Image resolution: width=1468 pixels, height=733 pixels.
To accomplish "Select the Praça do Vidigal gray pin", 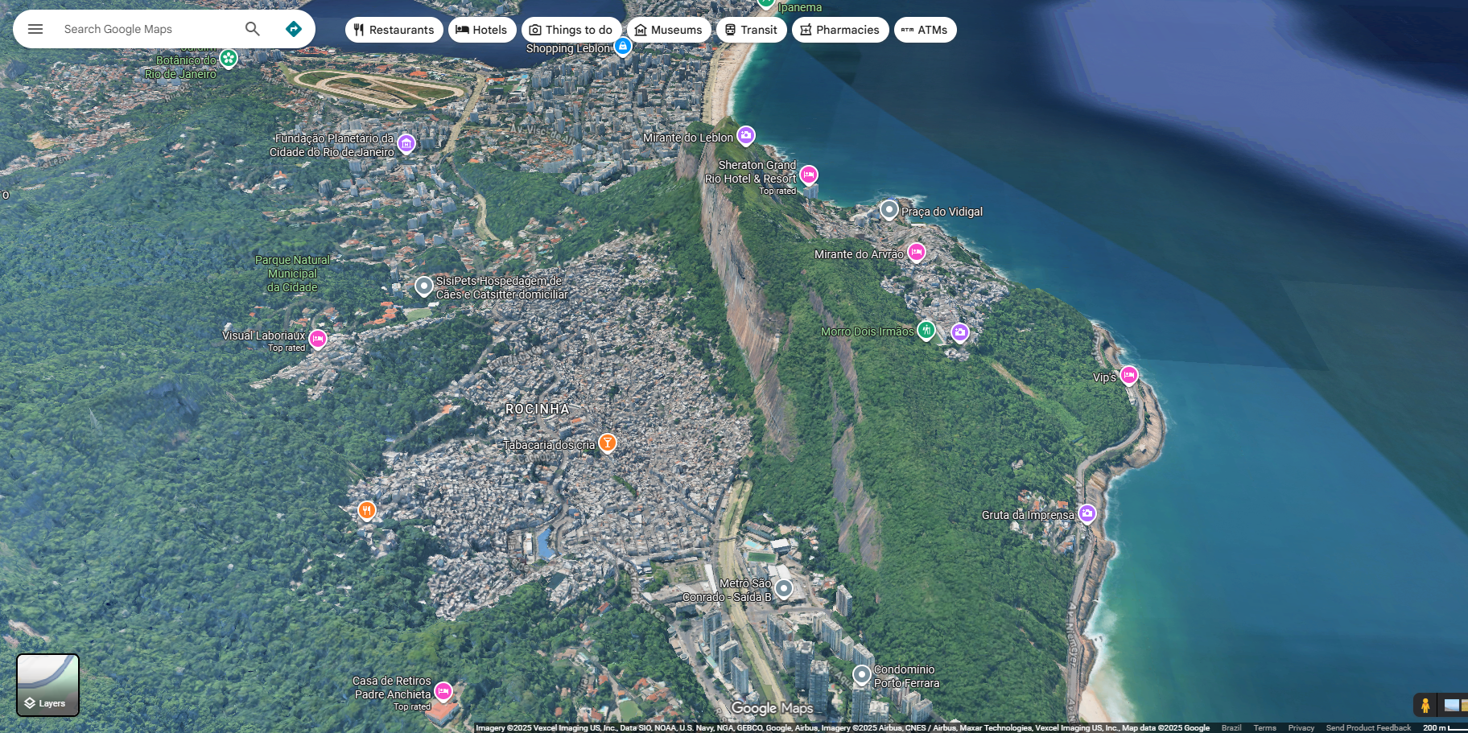I will tap(889, 211).
